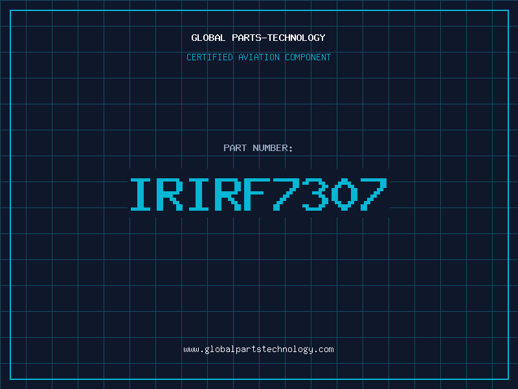Select the CERTIFIED AVIATION COMPONENT subtitle
The image size is (518, 389).
coord(258,57)
